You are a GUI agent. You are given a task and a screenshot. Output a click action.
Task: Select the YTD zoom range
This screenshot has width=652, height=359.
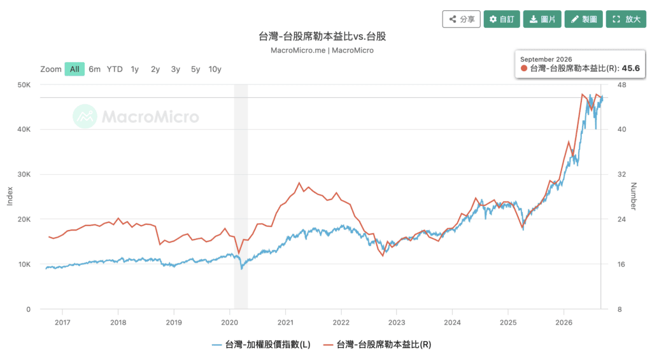pyautogui.click(x=115, y=69)
